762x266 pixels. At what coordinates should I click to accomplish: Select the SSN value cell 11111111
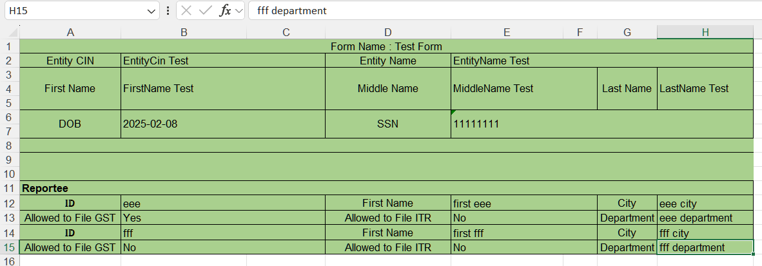[476, 124]
